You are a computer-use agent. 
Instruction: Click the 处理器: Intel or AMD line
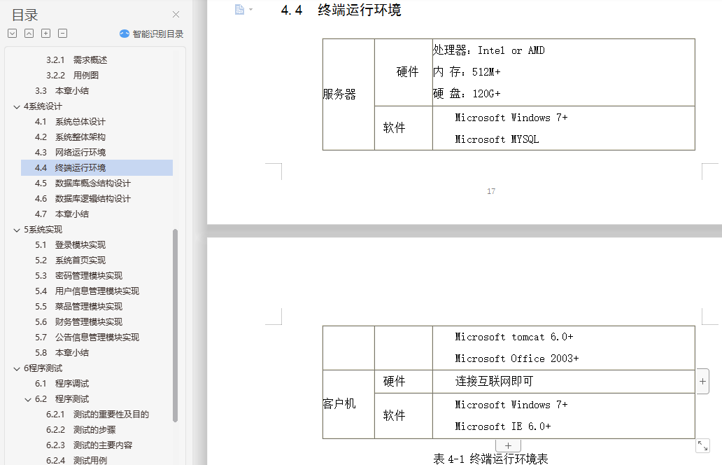[488, 50]
